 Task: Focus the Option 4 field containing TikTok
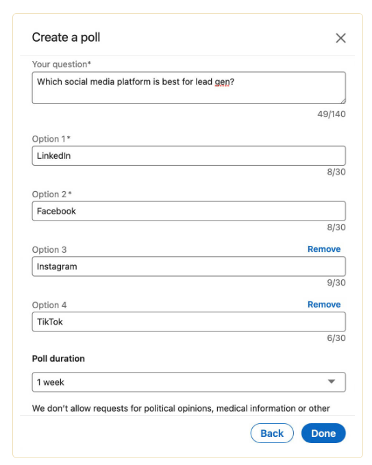pyautogui.click(x=188, y=322)
